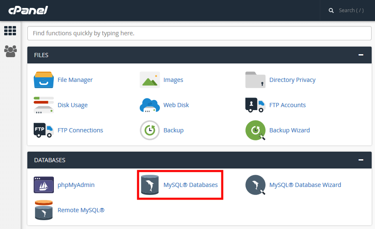Open the Images link
375x229 pixels.
click(173, 80)
